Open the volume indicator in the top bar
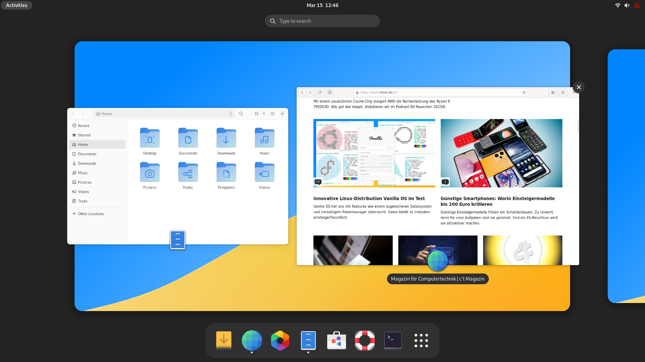 click(627, 5)
